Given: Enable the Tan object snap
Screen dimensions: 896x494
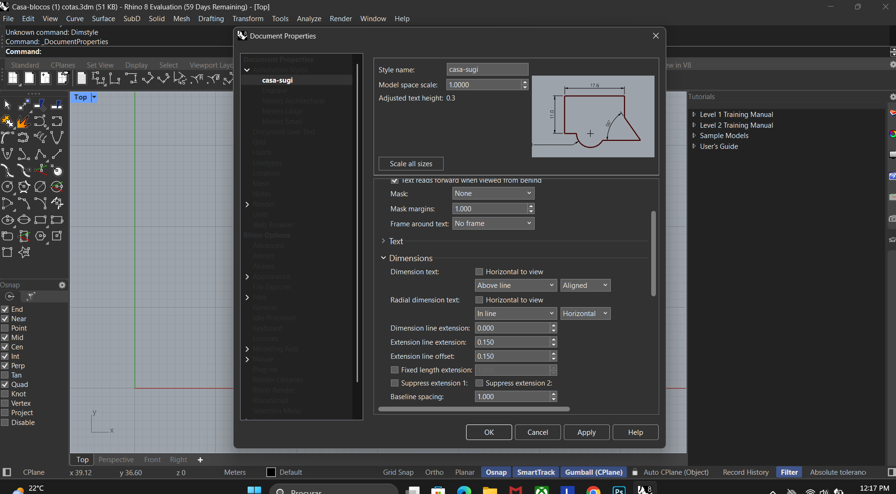Looking at the screenshot, I should tap(5, 375).
